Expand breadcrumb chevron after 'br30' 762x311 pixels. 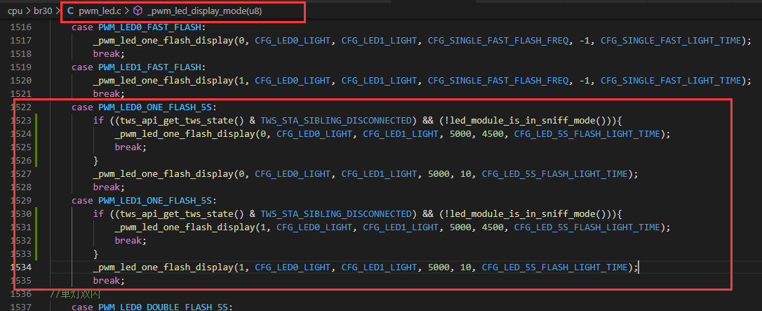coord(58,12)
